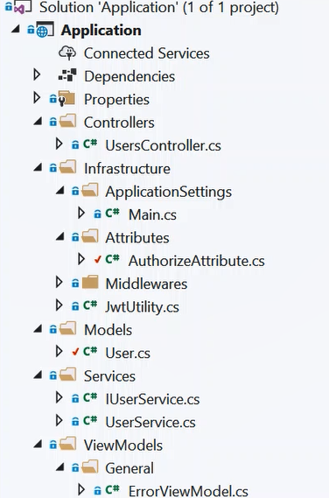The image size is (329, 498).
Task: Expand the JwtUtility.cs node
Action: (59, 305)
